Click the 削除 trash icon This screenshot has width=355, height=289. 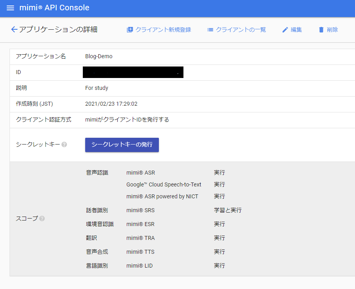pyautogui.click(x=321, y=29)
